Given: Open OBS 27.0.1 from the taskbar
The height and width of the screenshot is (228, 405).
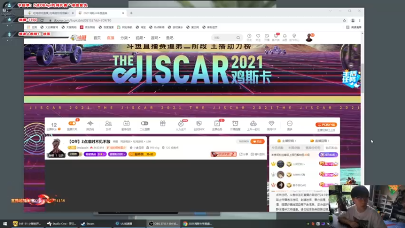Looking at the screenshot, I should 164,223.
